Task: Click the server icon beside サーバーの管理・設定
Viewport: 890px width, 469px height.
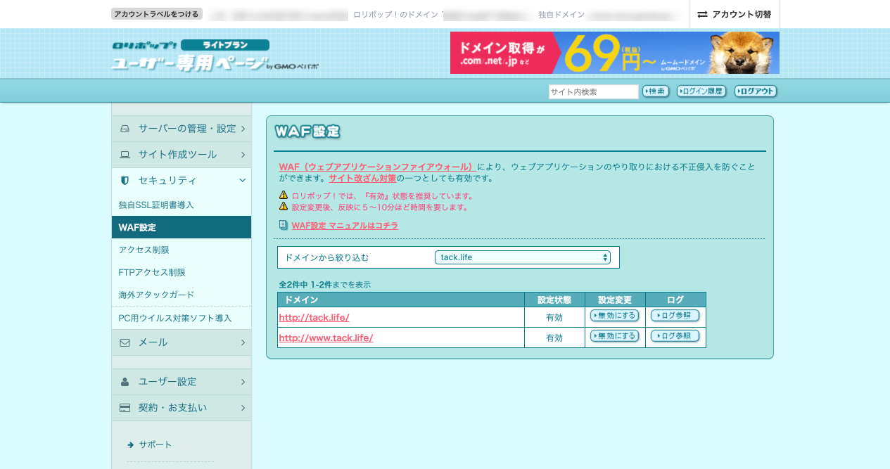Action: [125, 129]
